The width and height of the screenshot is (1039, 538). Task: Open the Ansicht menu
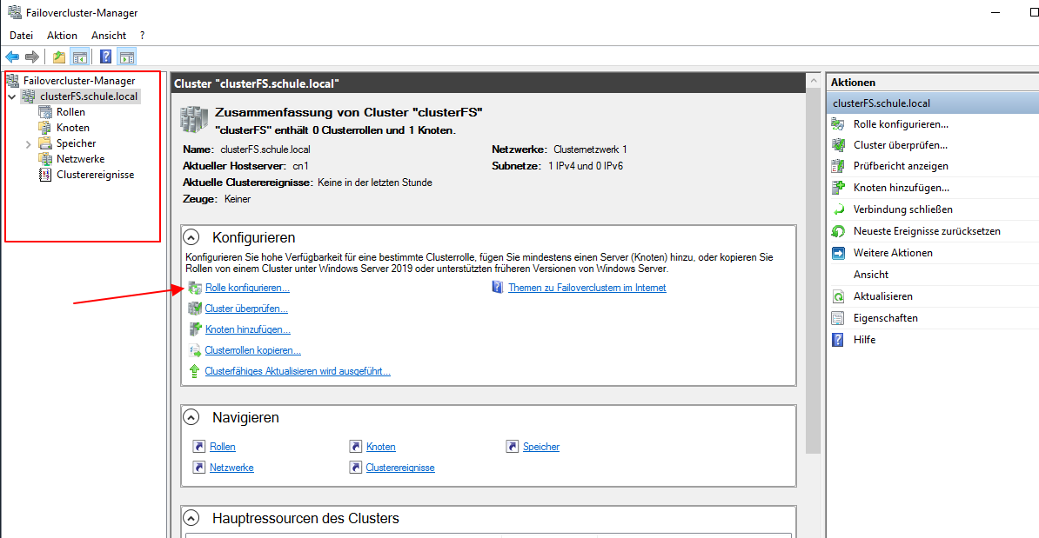(108, 35)
